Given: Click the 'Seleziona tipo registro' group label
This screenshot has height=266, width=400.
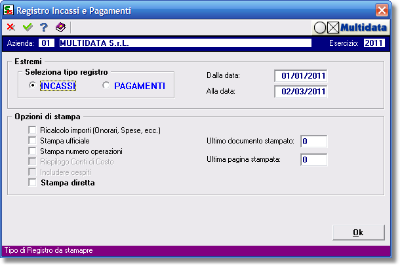Looking at the screenshot, I should (x=66, y=72).
